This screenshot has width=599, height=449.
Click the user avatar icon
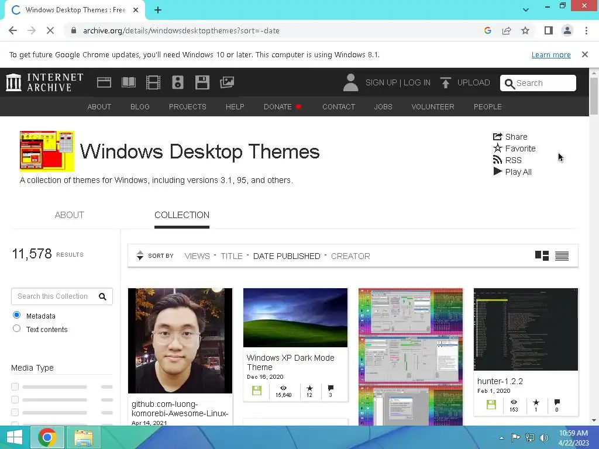click(350, 82)
